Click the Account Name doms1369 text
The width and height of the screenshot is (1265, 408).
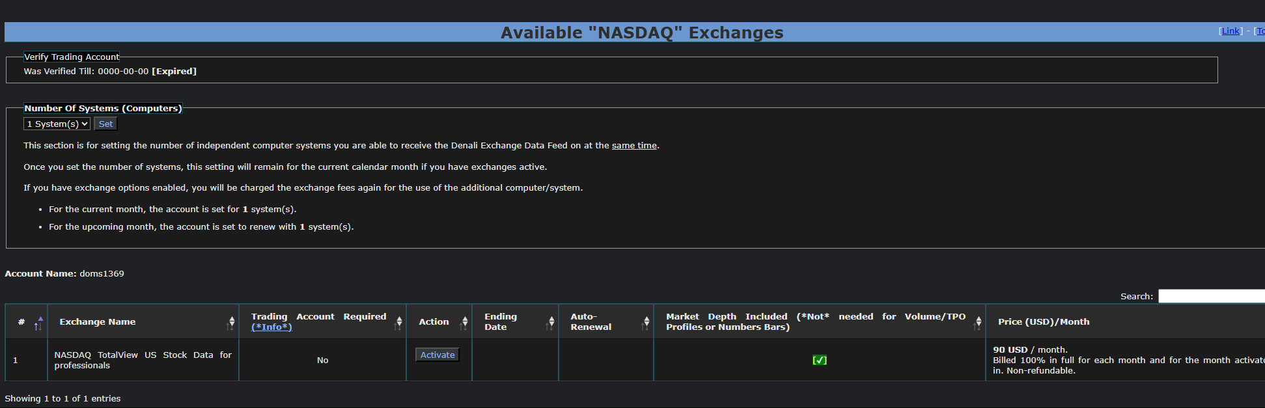(64, 273)
